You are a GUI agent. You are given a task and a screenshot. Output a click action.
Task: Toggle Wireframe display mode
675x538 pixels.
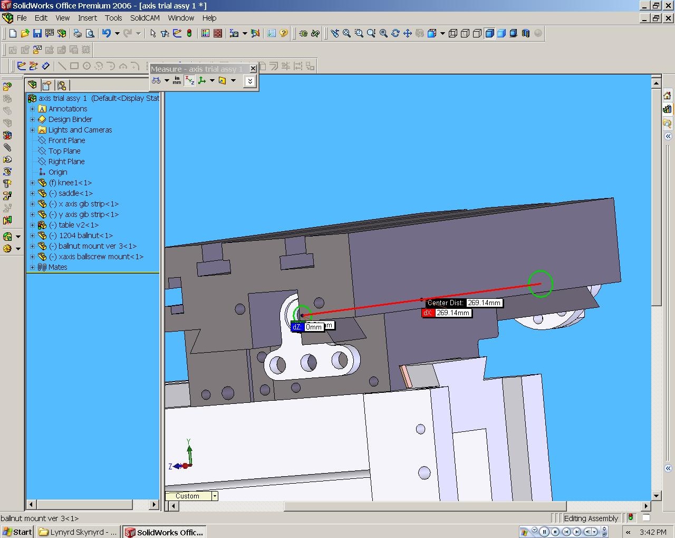(x=453, y=33)
